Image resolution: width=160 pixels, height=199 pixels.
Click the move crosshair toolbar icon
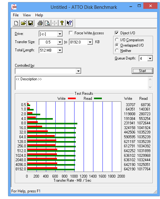55,23
